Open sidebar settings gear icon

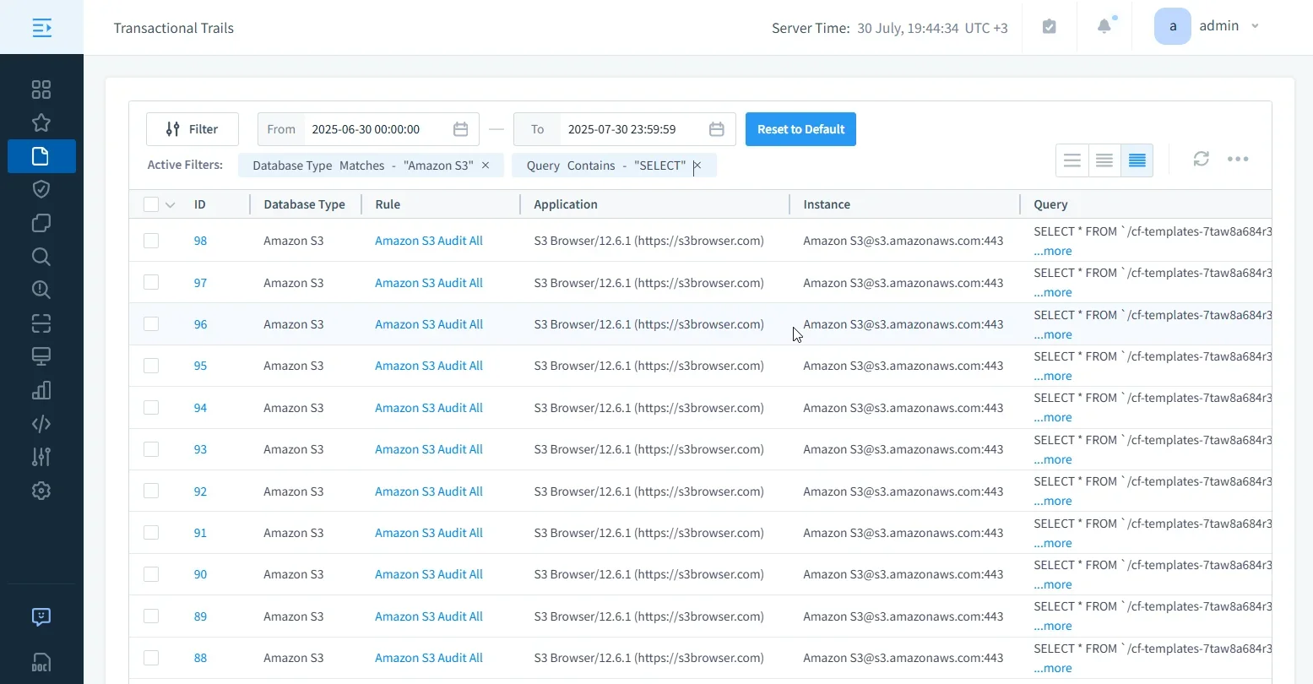[x=41, y=491]
